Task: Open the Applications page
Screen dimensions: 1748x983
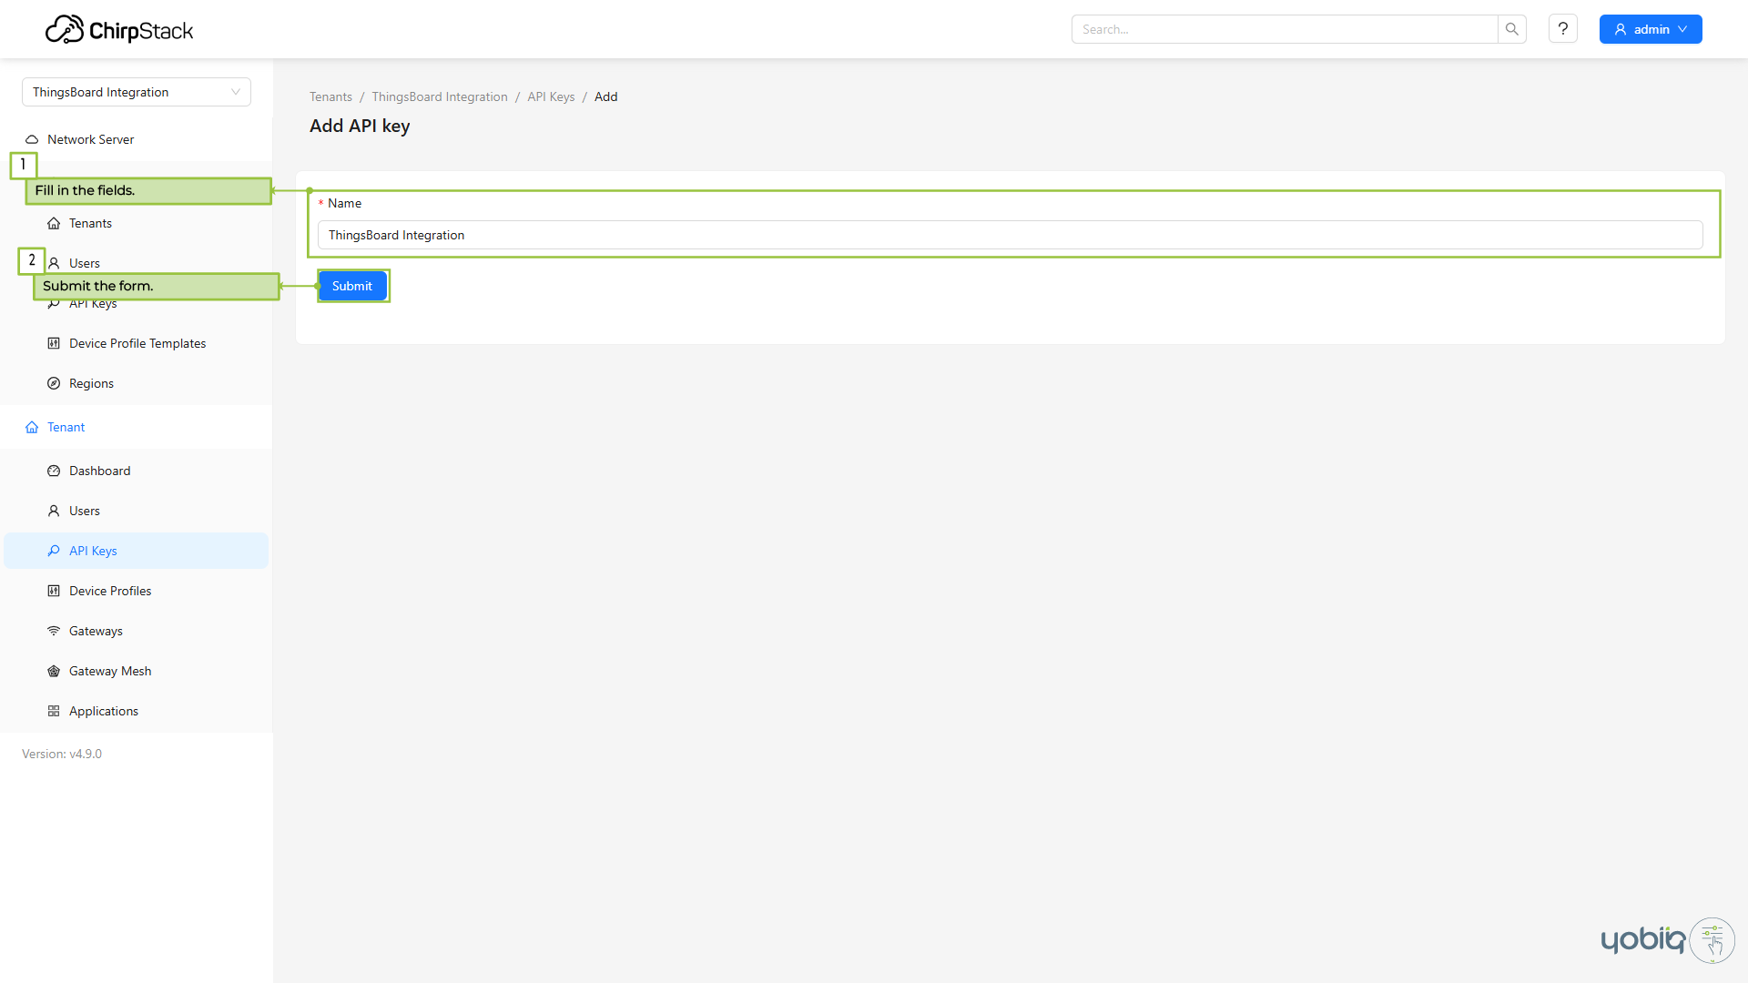Action: pos(137,711)
